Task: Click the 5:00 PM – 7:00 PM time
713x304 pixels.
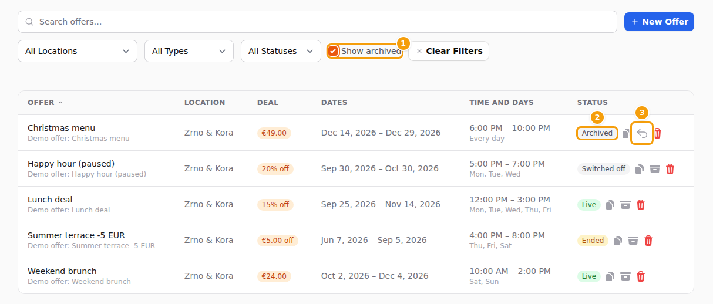Action: coord(507,164)
